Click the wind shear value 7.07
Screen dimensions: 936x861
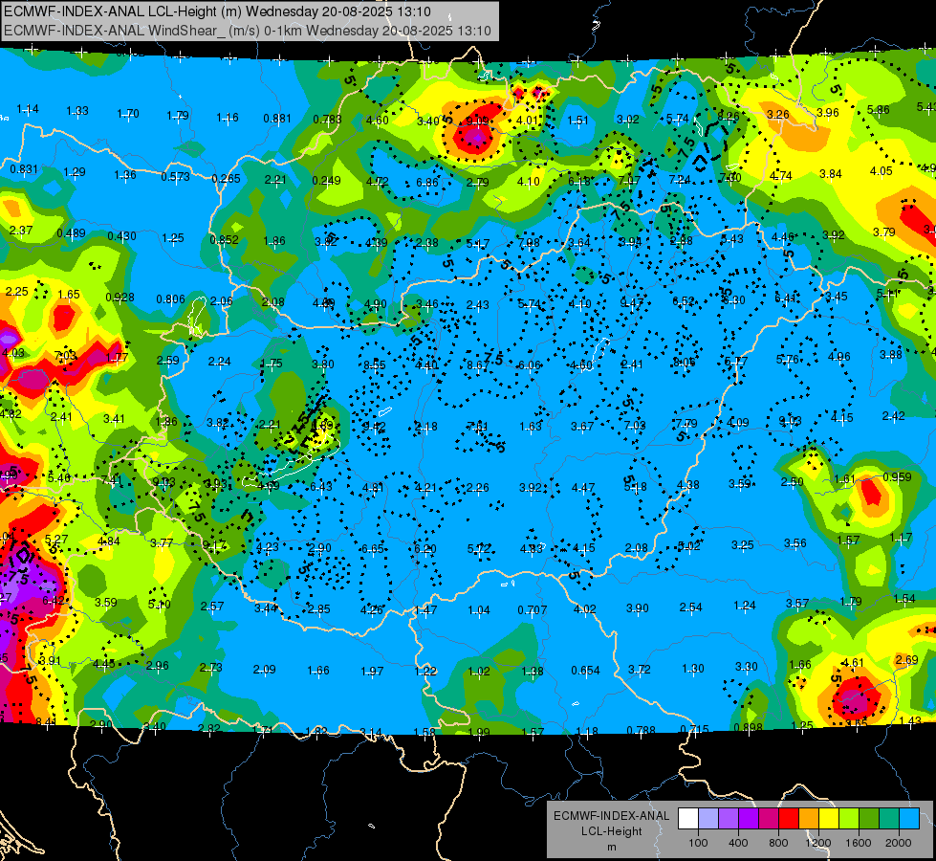click(x=629, y=180)
